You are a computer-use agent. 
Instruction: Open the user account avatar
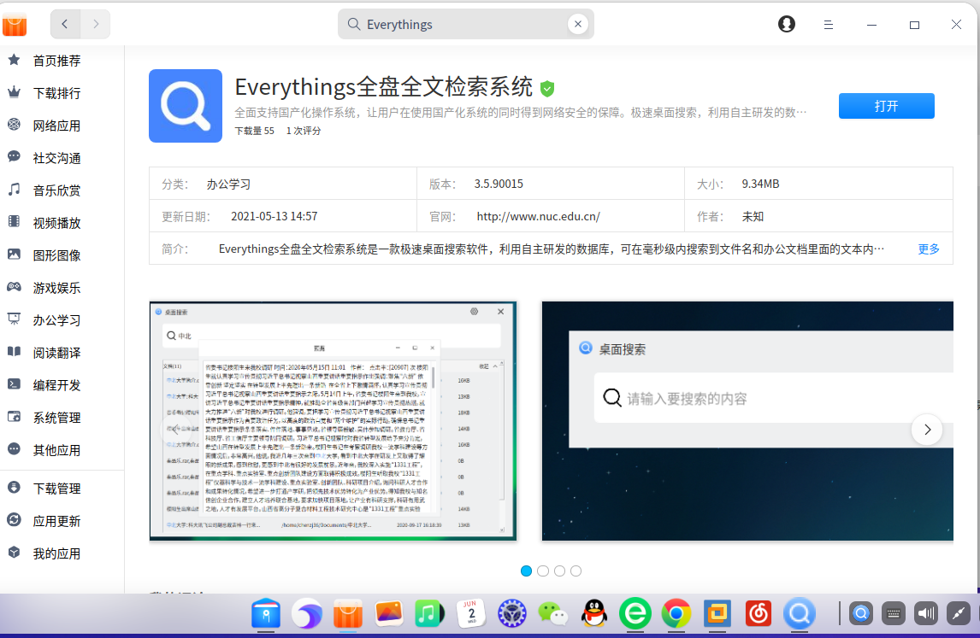(786, 25)
